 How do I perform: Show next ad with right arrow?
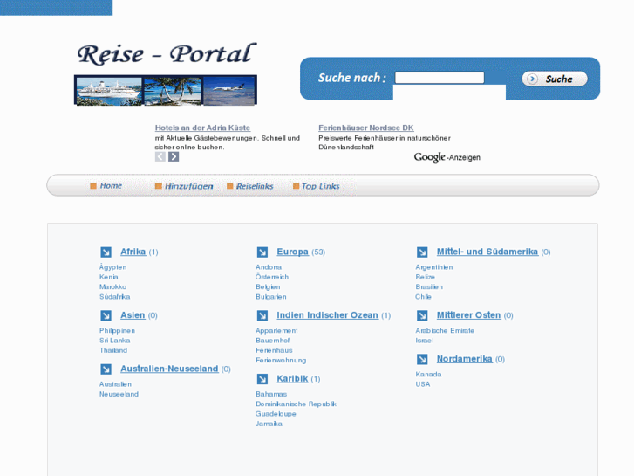tap(174, 157)
